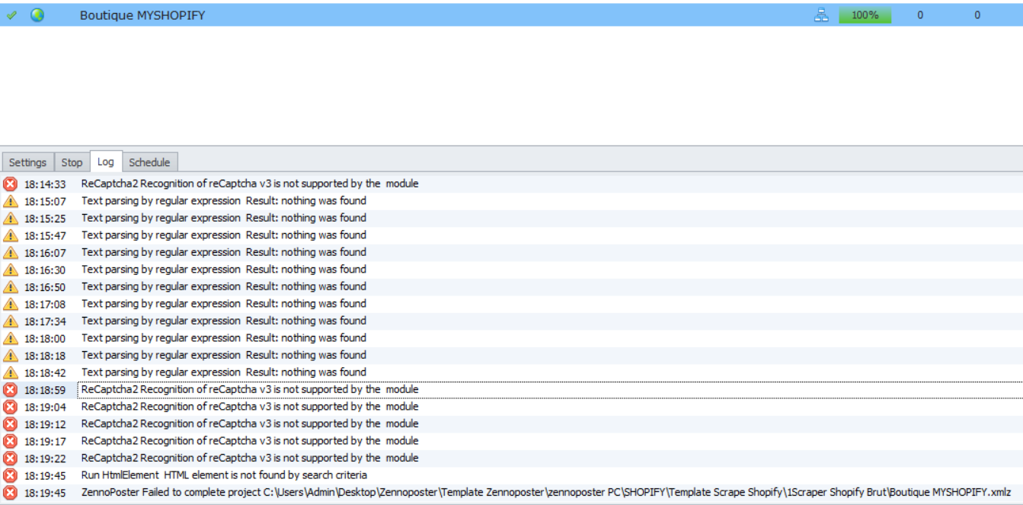Click warning icon of 18:18:00 entry

(10, 338)
